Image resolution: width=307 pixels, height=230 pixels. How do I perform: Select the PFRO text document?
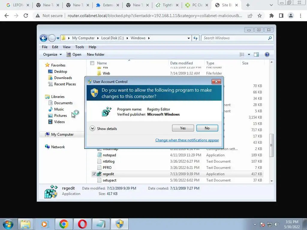(177, 167)
